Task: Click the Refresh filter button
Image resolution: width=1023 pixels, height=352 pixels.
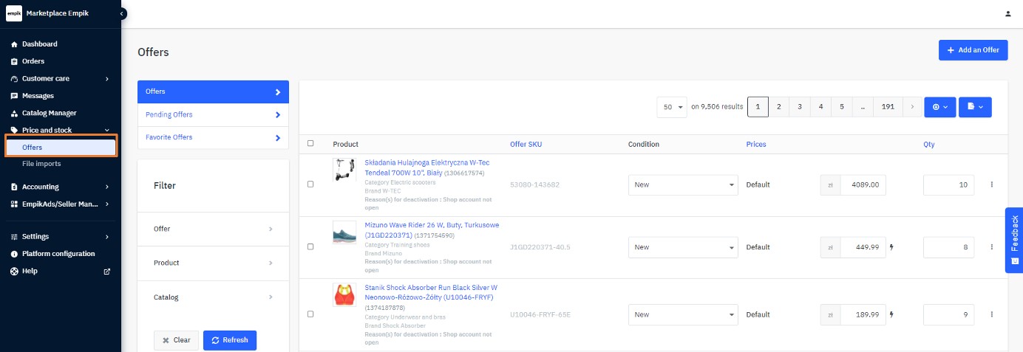Action: 229,340
